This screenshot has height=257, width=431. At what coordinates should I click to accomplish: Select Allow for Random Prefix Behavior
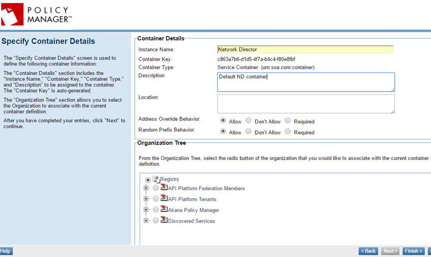[x=223, y=131]
